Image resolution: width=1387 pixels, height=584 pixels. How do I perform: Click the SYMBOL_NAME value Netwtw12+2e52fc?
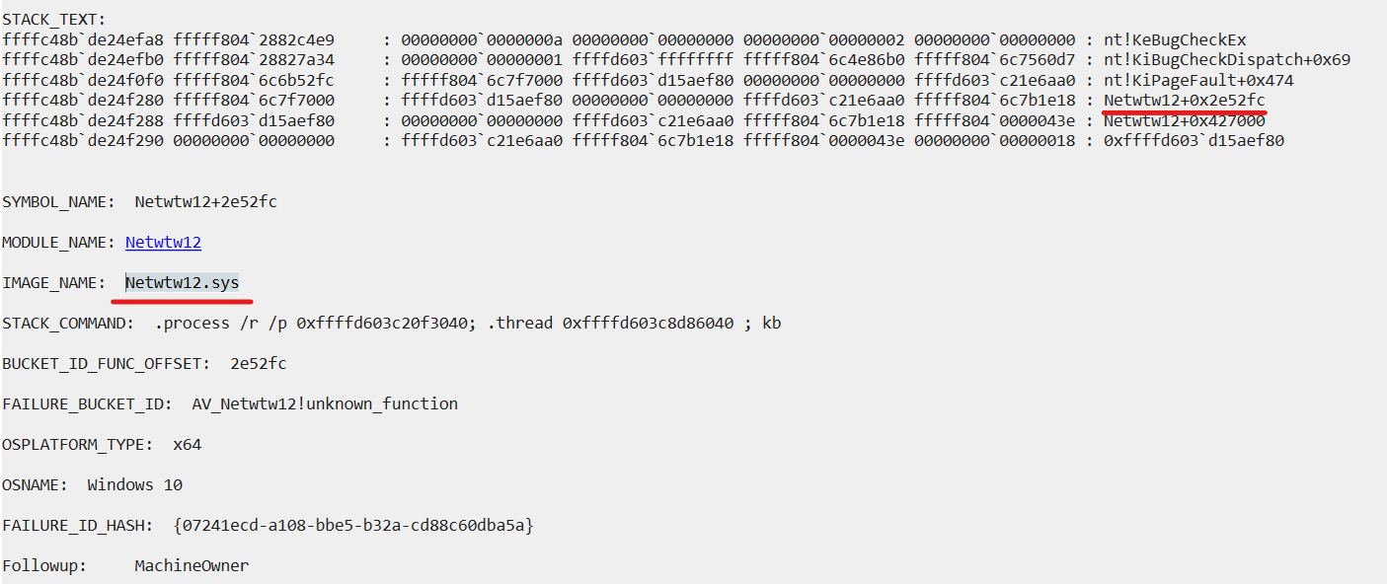click(205, 201)
